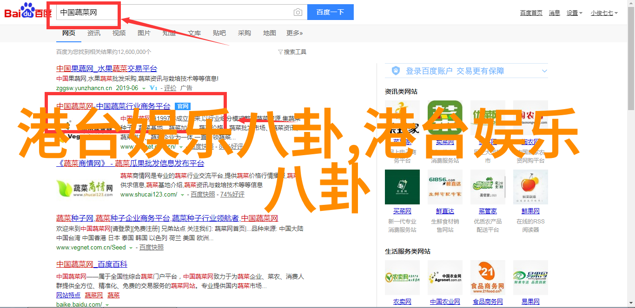Viewport: 635px width, 308px height.
Task: Switch to the 知道 tab
Action: pyautogui.click(x=169, y=33)
